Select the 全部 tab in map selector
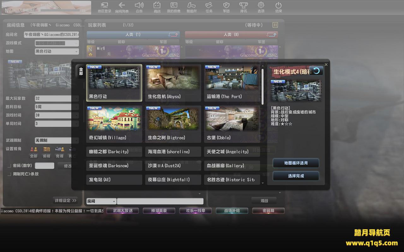Screen dimensions: 404x252 point(81,71)
